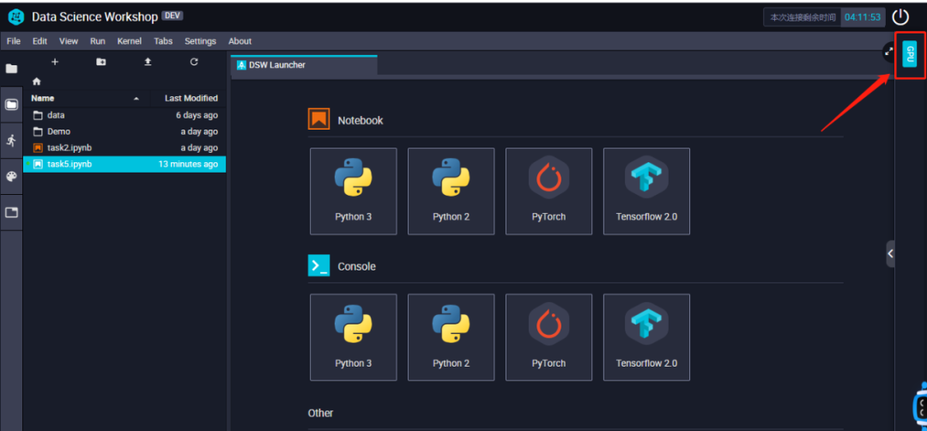Open the command palette sidebar icon
Screen dimensions: 927x431
pyautogui.click(x=11, y=176)
